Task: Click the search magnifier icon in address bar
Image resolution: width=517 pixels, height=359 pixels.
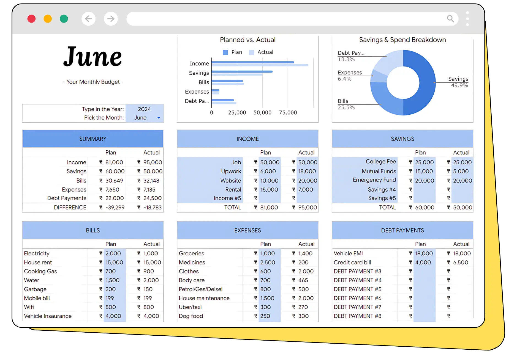Action: (x=450, y=19)
